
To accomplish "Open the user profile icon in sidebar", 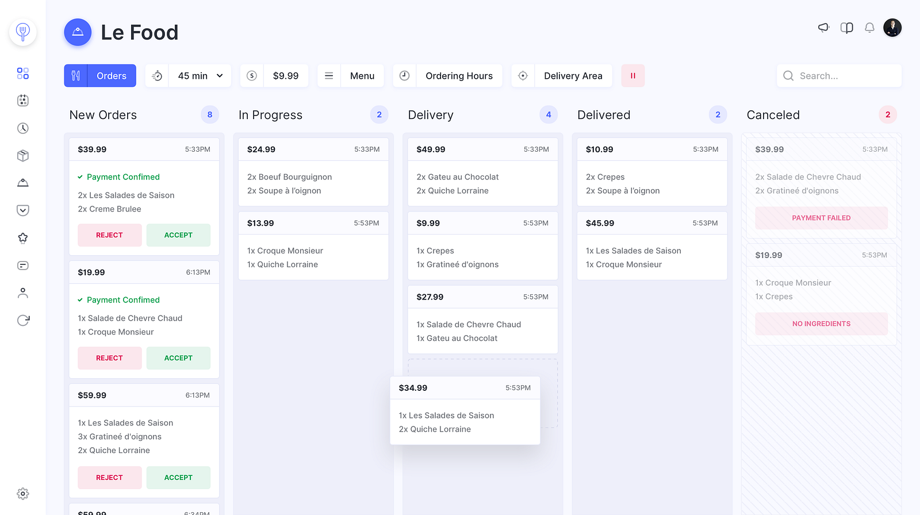I will point(23,293).
